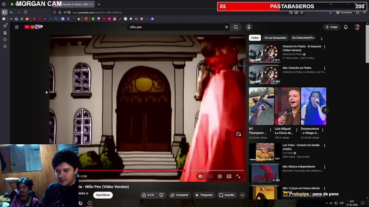Open options for Evanescence short

(323, 130)
